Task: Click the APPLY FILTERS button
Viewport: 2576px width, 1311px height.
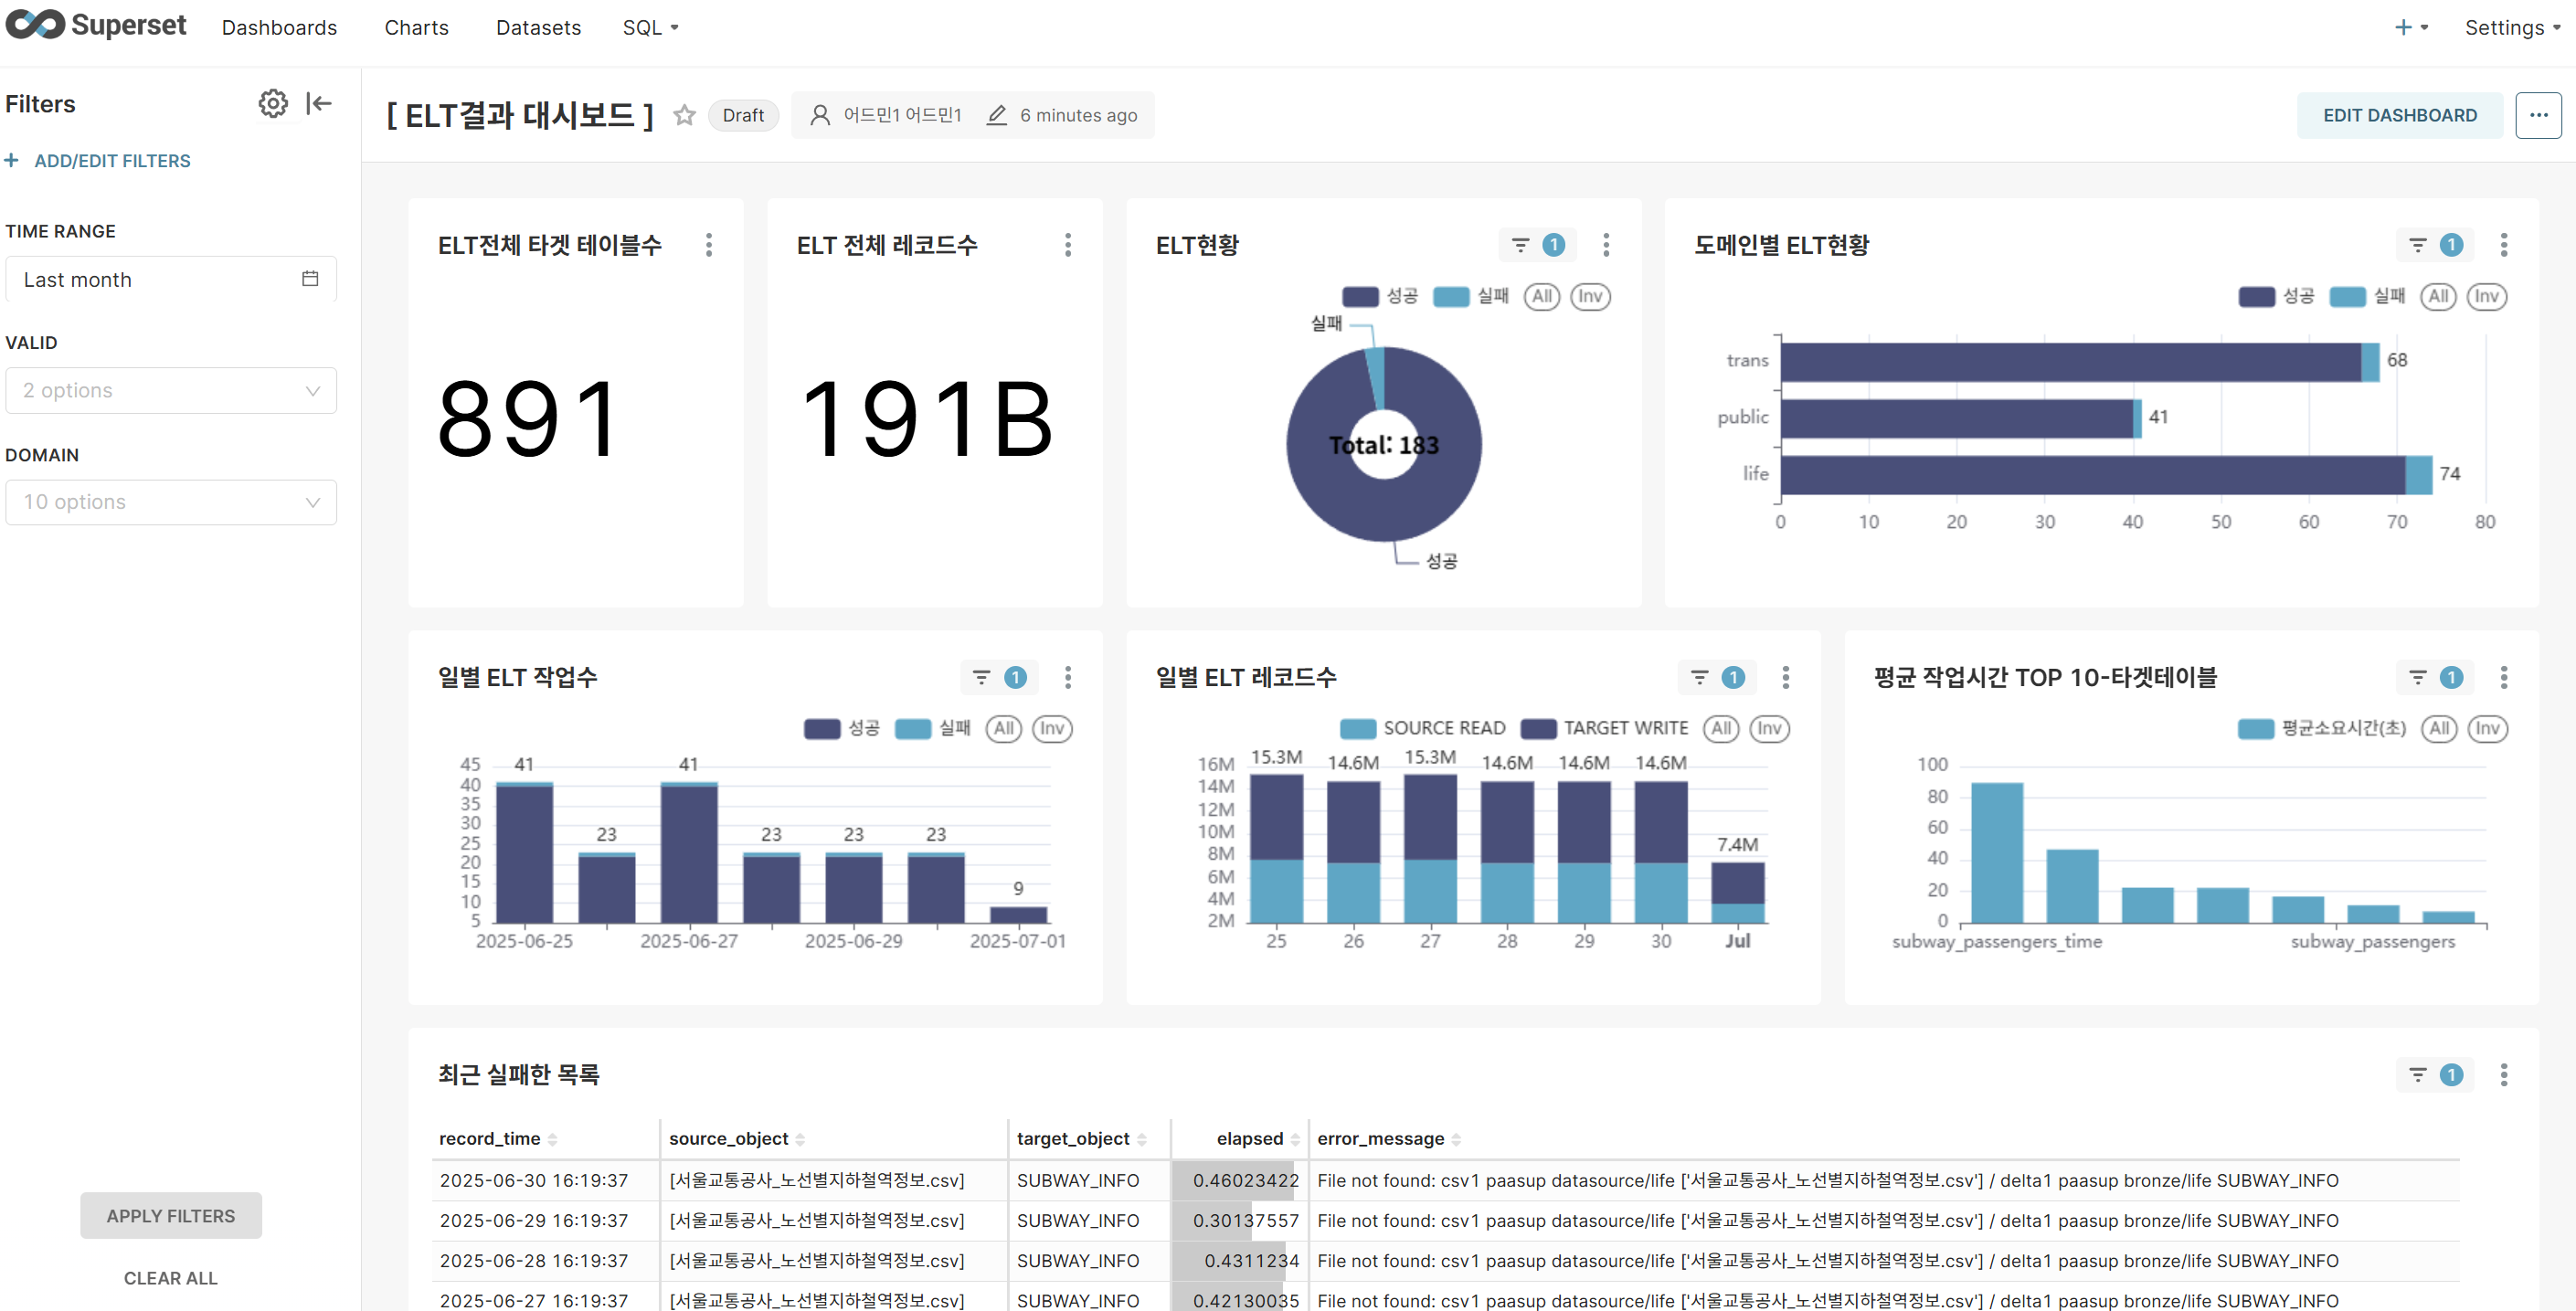Action: coord(171,1215)
